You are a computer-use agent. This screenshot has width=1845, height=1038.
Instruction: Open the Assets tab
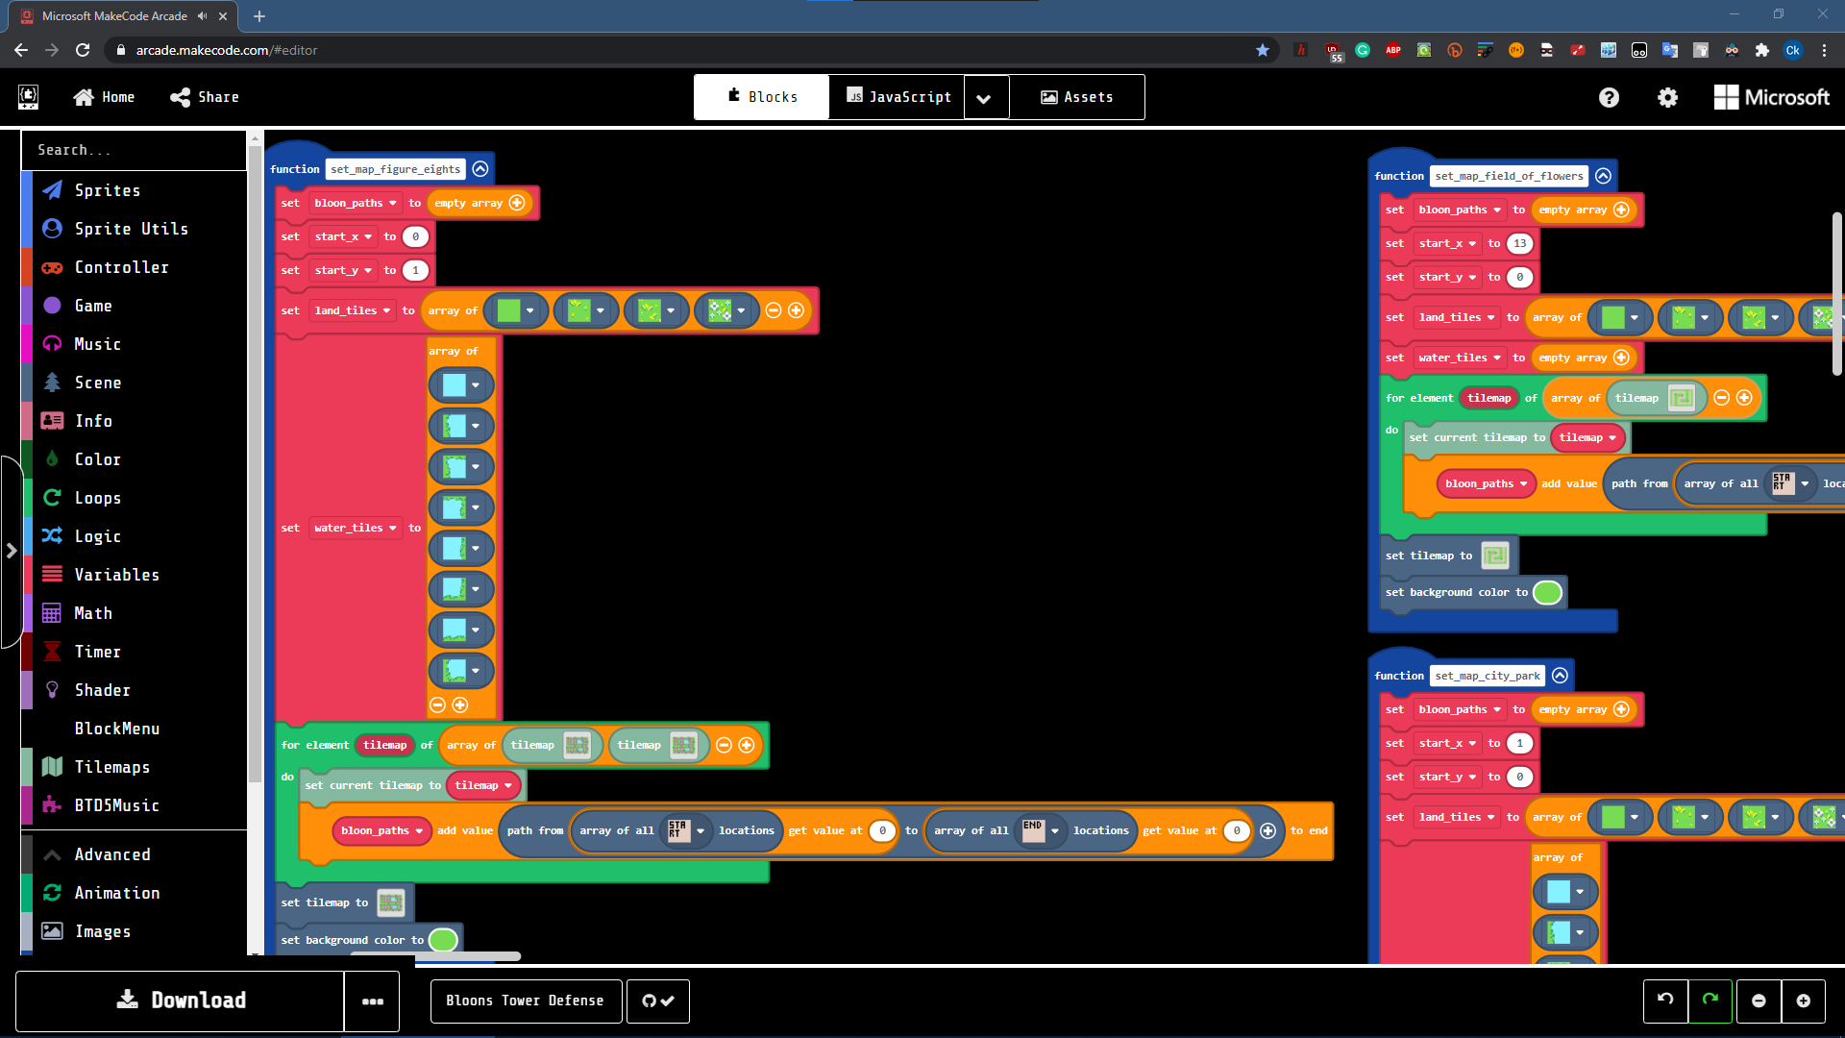(1076, 96)
